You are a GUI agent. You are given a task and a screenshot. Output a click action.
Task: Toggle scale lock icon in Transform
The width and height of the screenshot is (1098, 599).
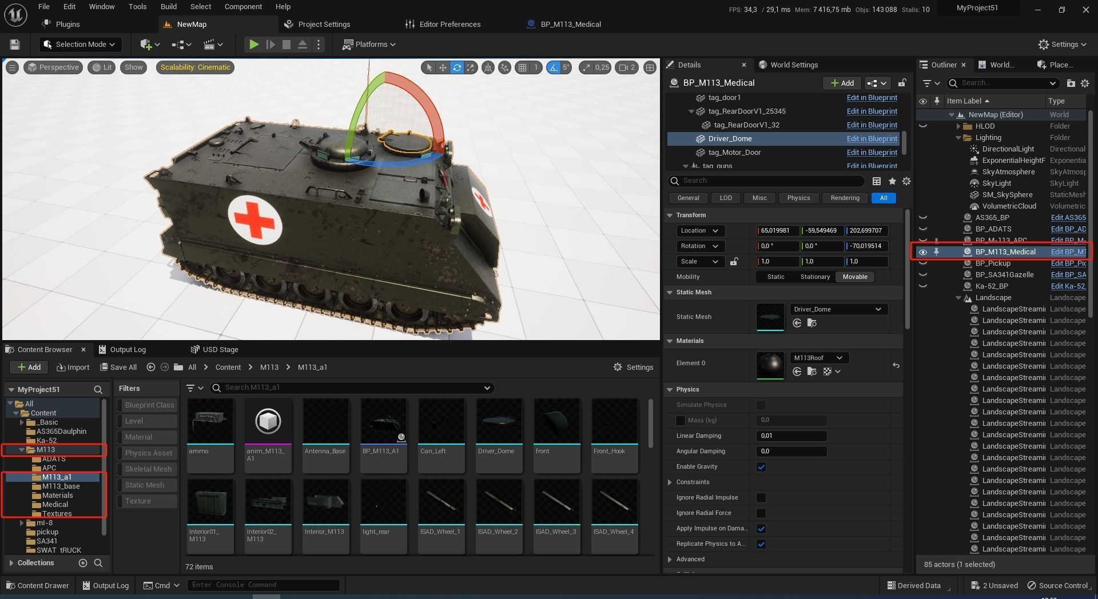point(734,262)
